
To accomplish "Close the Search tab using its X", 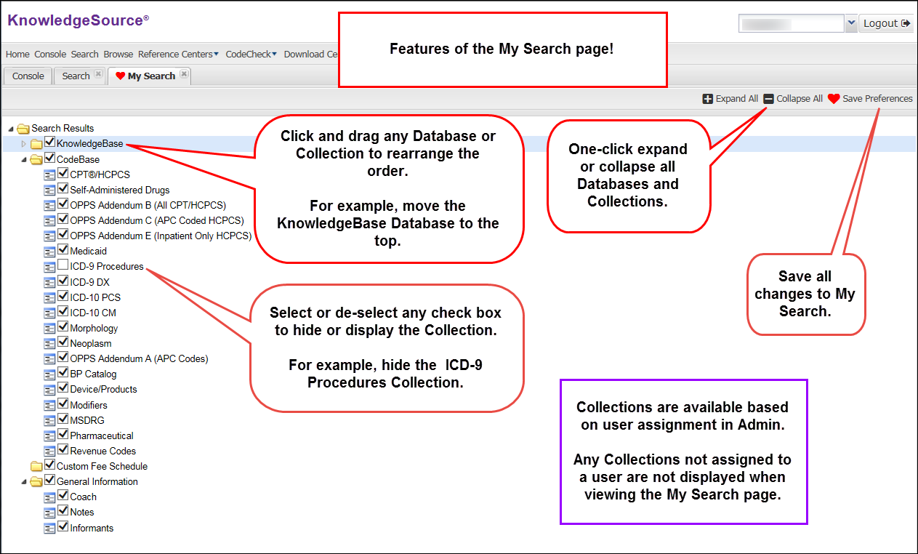I will pos(98,75).
